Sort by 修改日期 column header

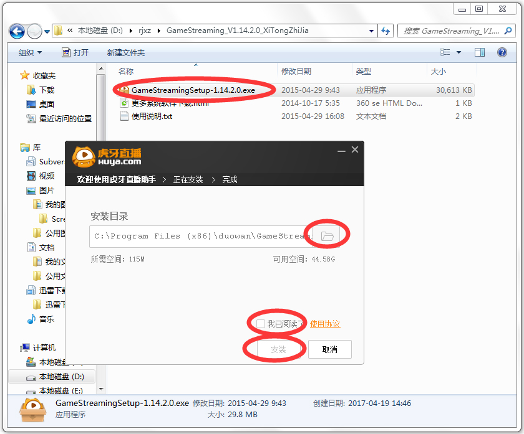click(296, 72)
